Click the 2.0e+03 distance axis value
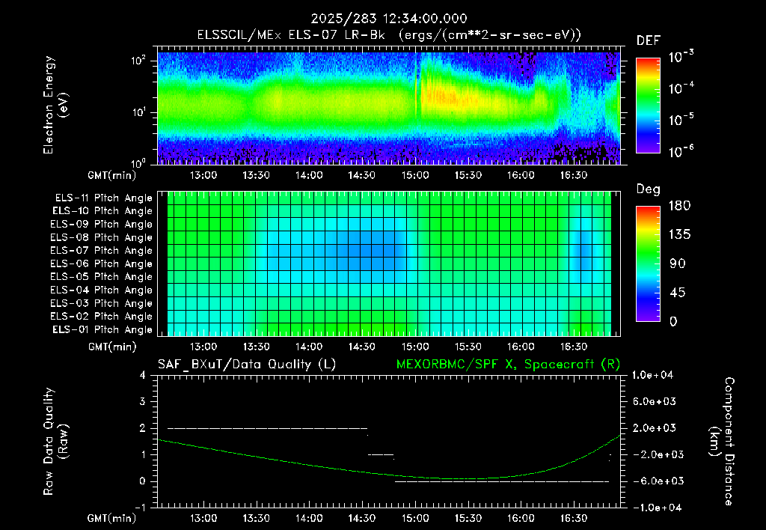 (x=655, y=427)
